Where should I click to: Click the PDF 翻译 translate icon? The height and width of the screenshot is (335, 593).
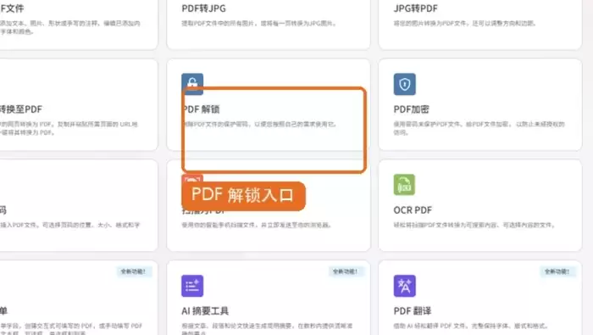pyautogui.click(x=404, y=286)
